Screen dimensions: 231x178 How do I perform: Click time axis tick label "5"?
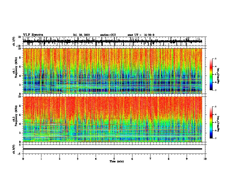(114, 159)
